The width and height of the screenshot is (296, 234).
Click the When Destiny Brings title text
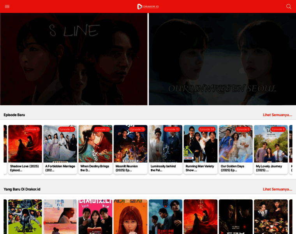point(95,168)
